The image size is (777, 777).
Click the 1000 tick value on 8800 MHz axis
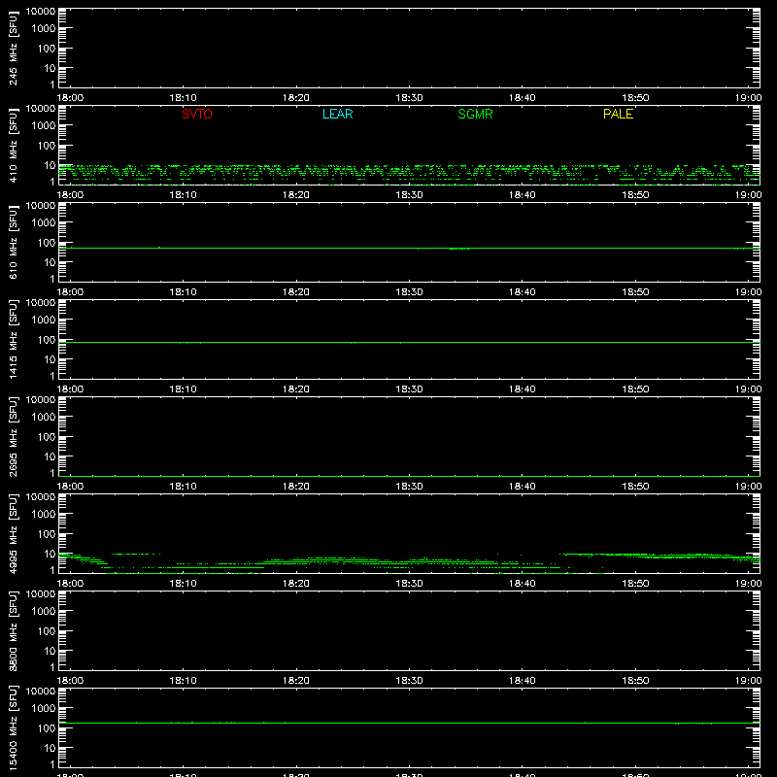(x=44, y=612)
